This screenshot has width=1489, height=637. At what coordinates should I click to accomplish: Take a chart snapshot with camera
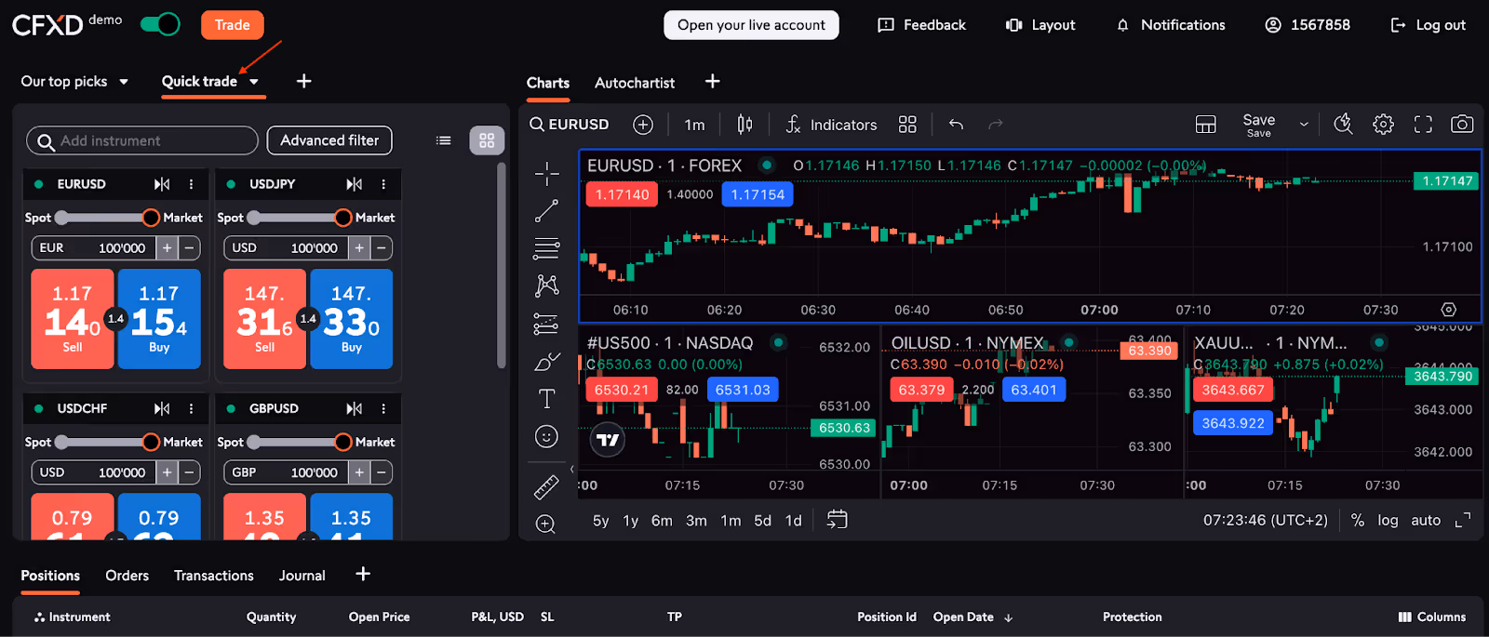pos(1462,125)
